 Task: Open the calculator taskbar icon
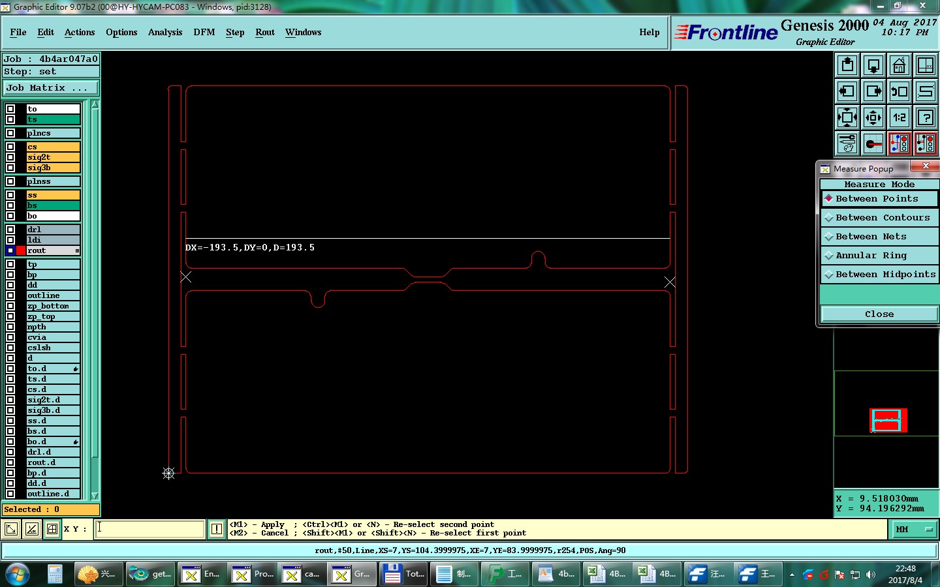(x=55, y=574)
